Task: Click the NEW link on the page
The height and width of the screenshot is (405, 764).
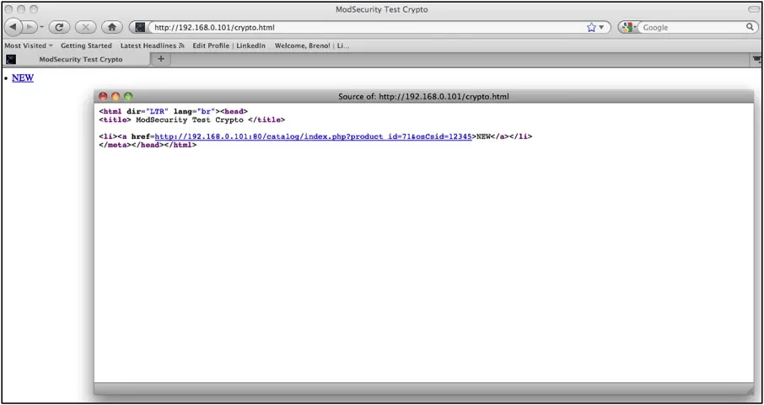Action: pyautogui.click(x=23, y=77)
